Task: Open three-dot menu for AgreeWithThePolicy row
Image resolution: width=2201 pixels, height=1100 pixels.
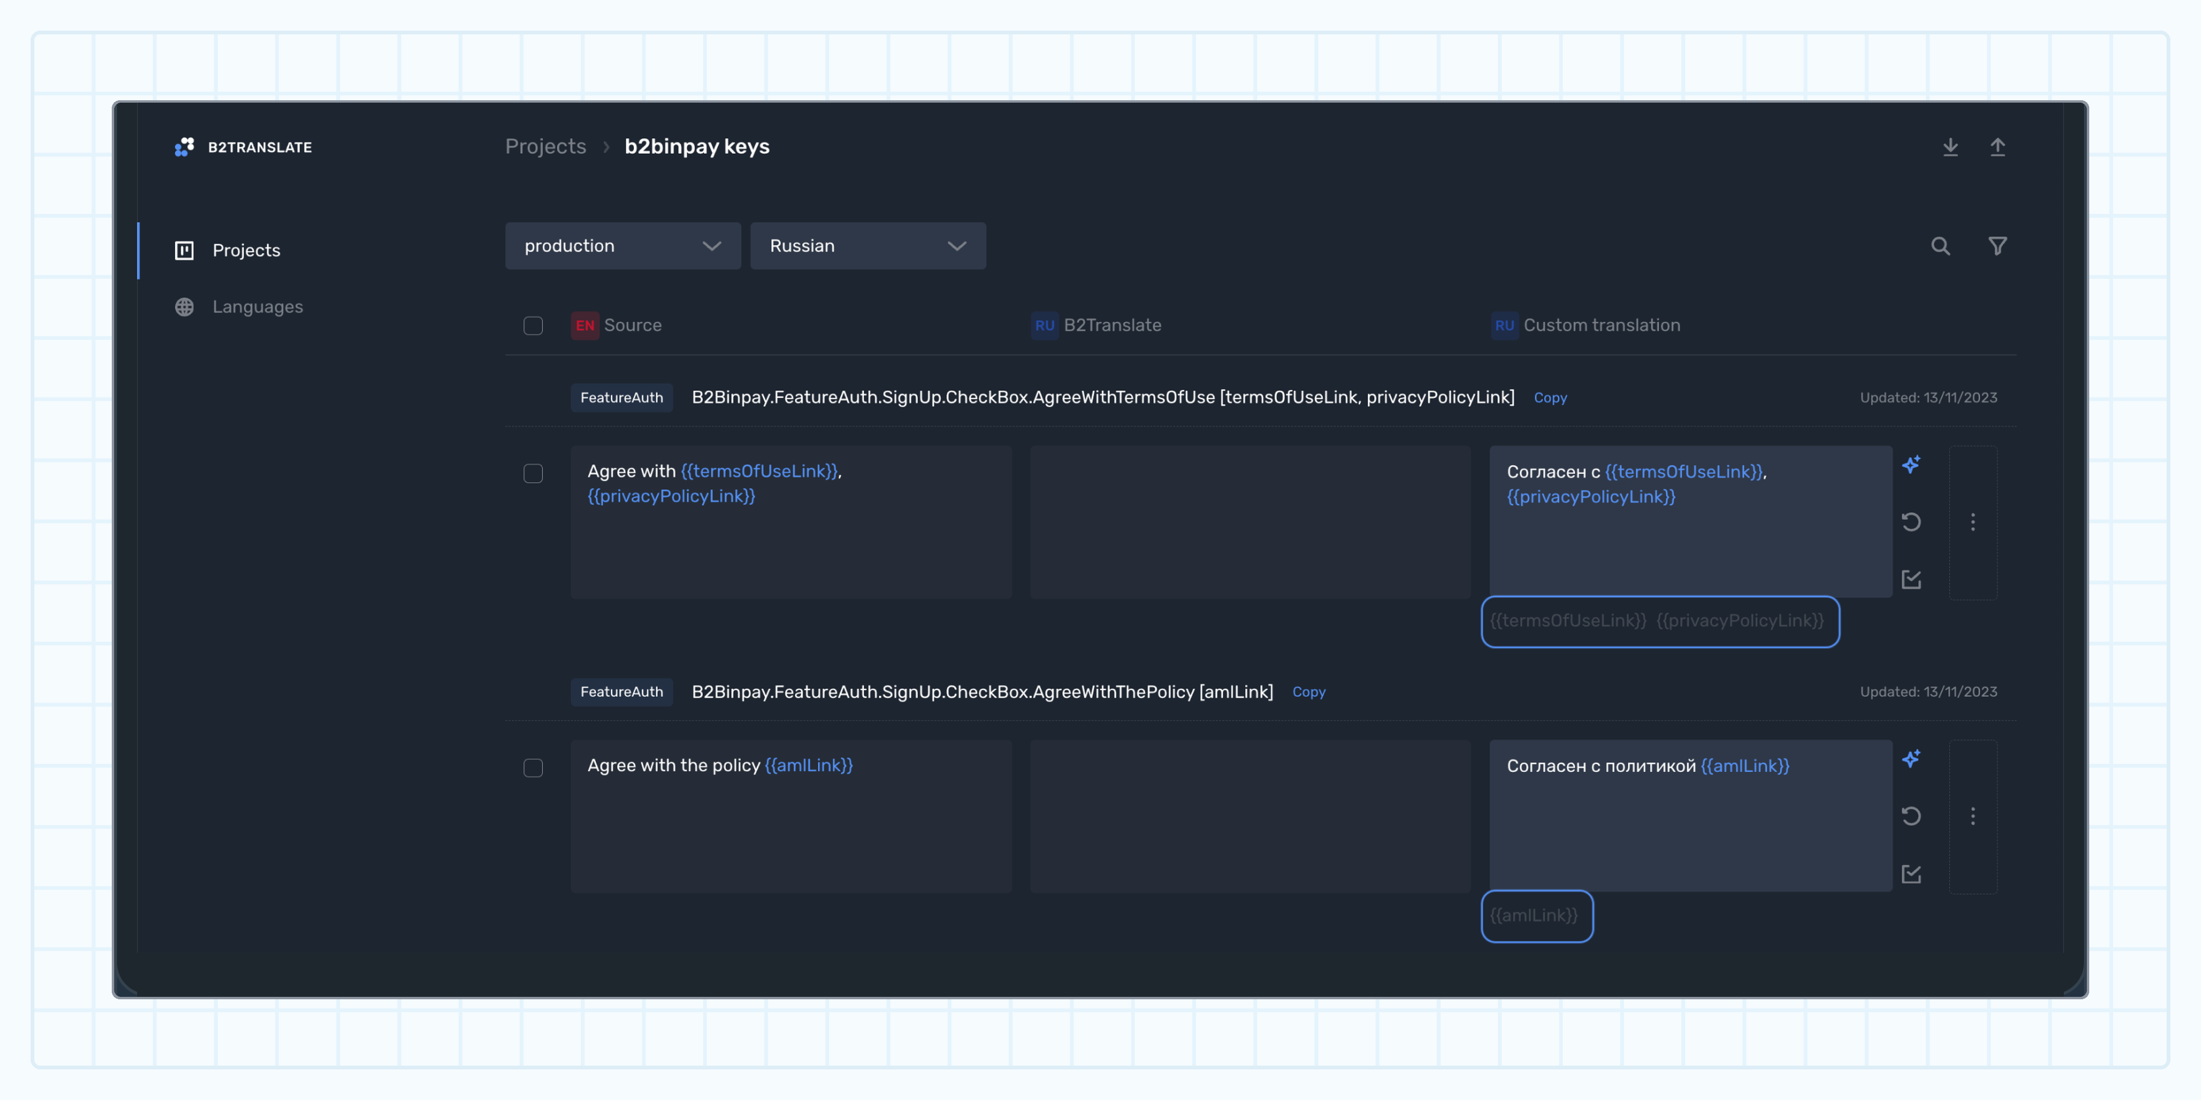Action: pyautogui.click(x=1972, y=815)
